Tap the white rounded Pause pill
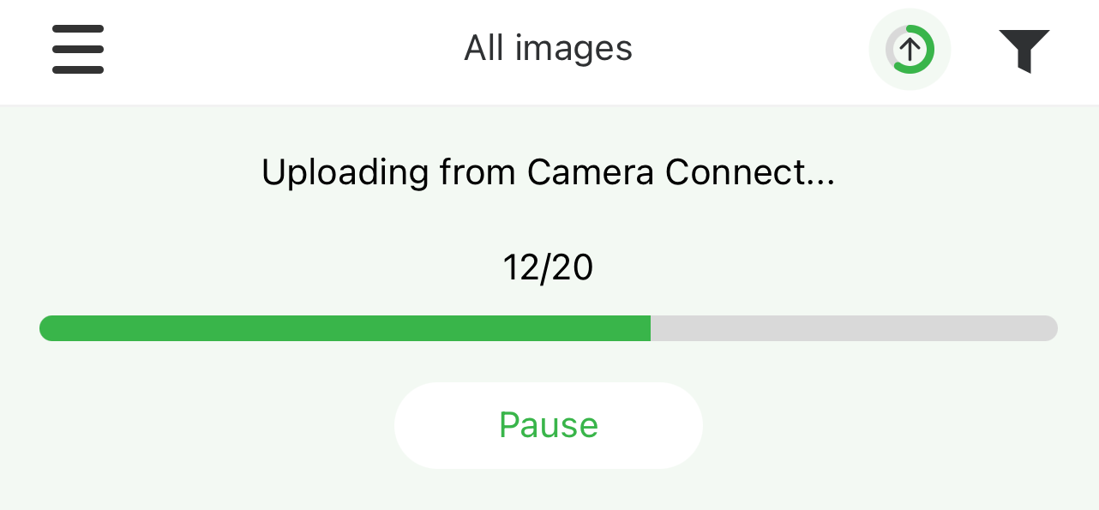The width and height of the screenshot is (1099, 510). pyautogui.click(x=548, y=425)
